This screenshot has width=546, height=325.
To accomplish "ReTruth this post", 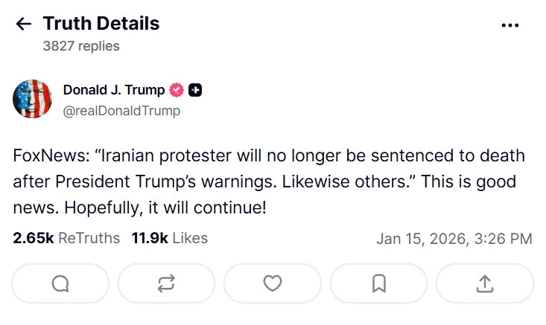I will pos(167,283).
